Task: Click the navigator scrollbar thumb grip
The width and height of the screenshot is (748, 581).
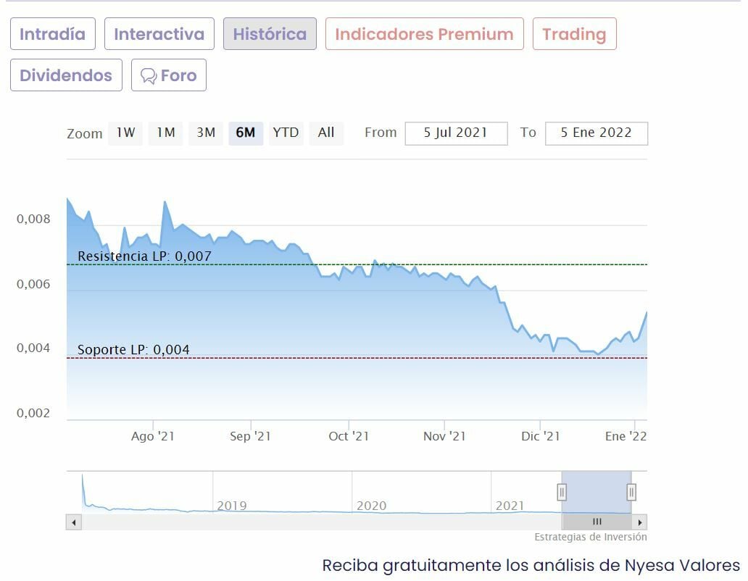Action: [597, 522]
